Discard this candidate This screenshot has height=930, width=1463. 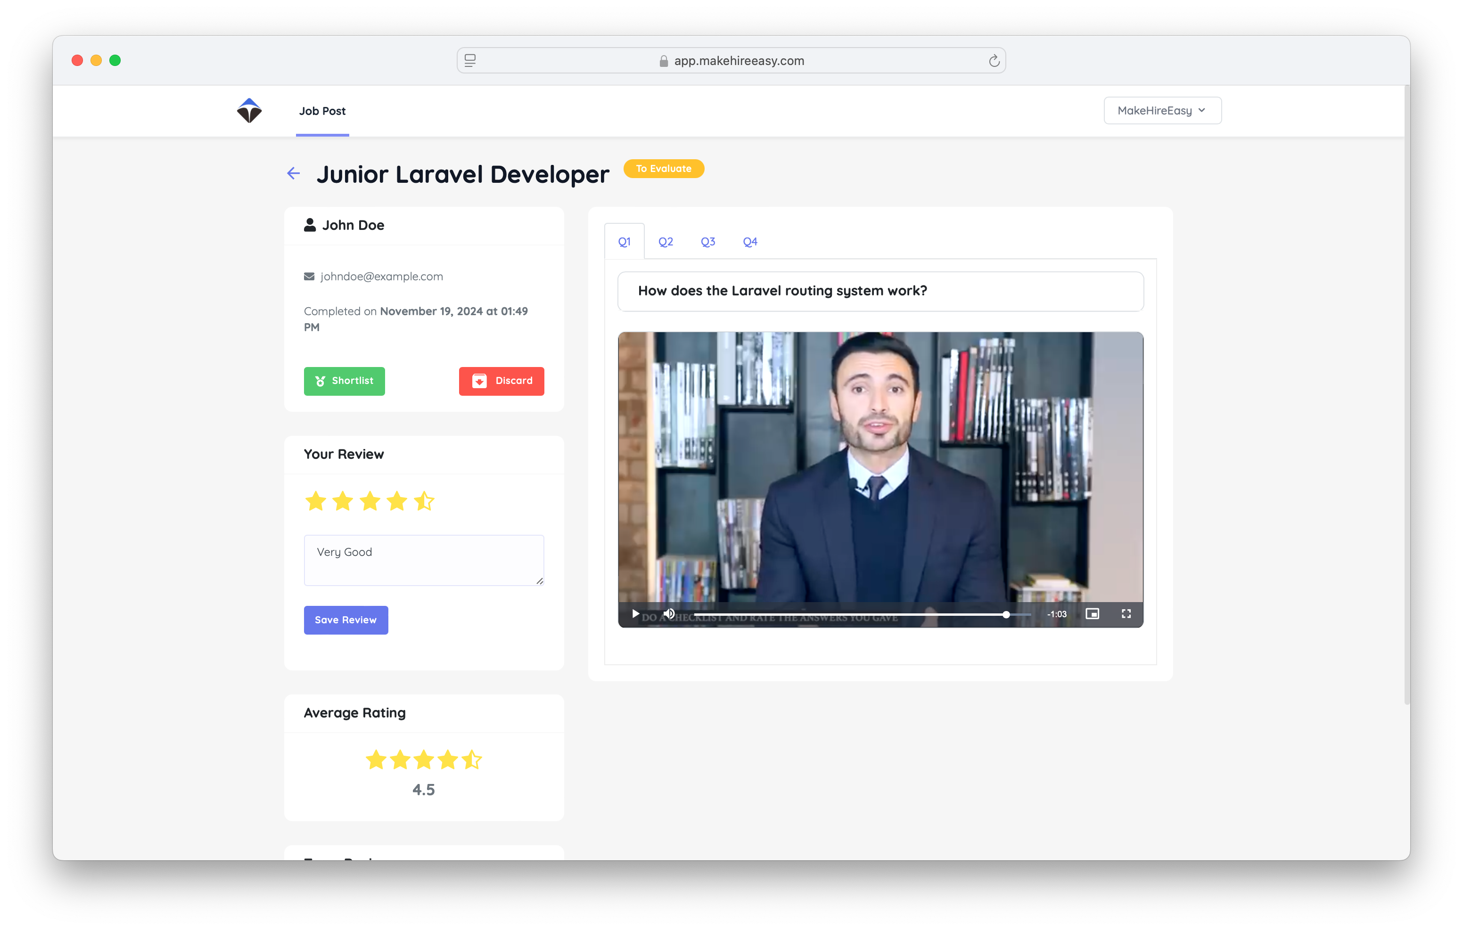pyautogui.click(x=501, y=381)
